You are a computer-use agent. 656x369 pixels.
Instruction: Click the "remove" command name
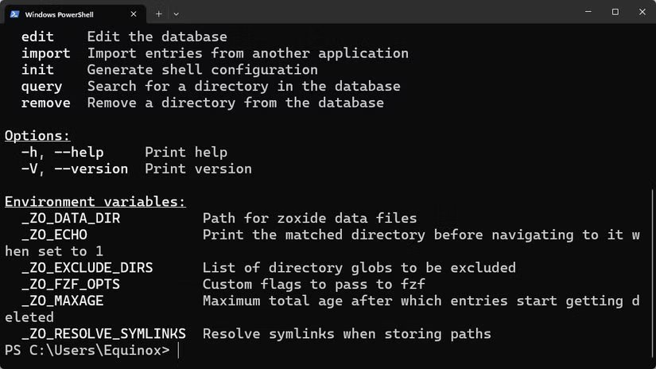click(45, 103)
